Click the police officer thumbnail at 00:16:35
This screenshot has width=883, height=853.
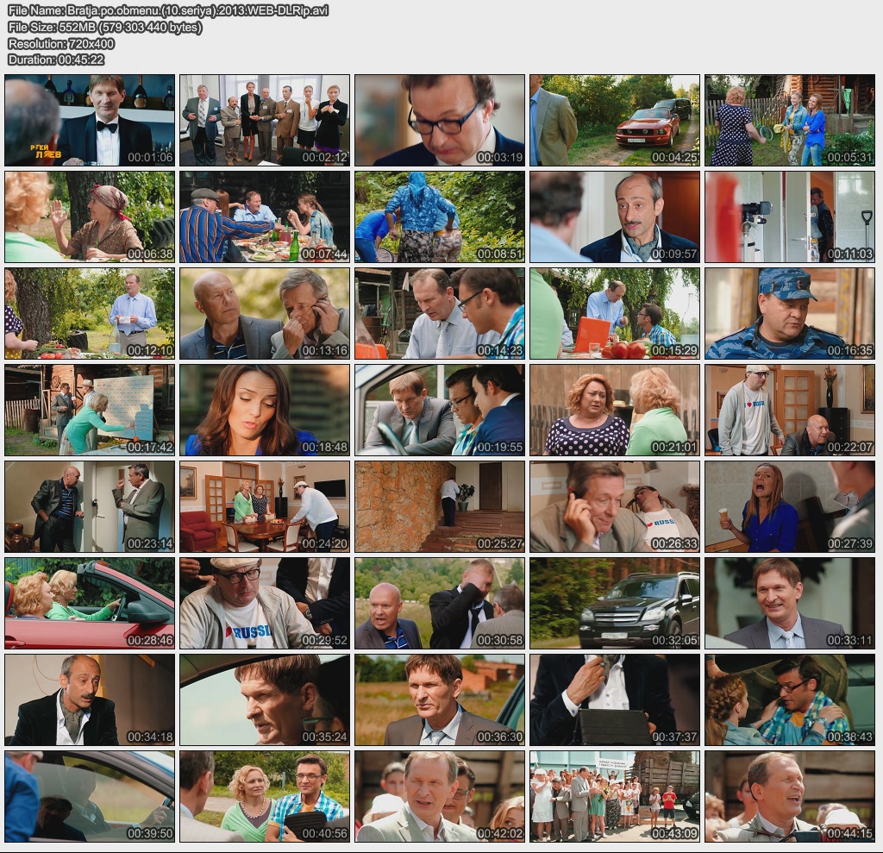790,313
